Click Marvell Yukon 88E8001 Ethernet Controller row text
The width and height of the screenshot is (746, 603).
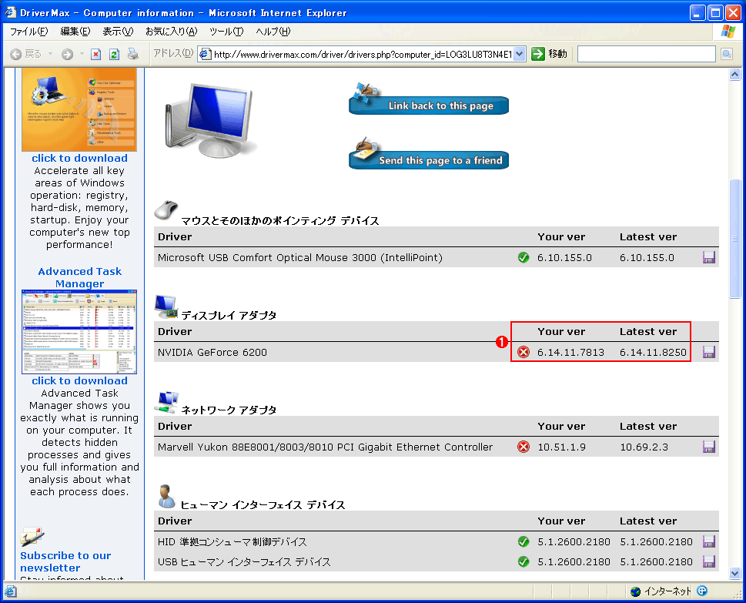[325, 447]
